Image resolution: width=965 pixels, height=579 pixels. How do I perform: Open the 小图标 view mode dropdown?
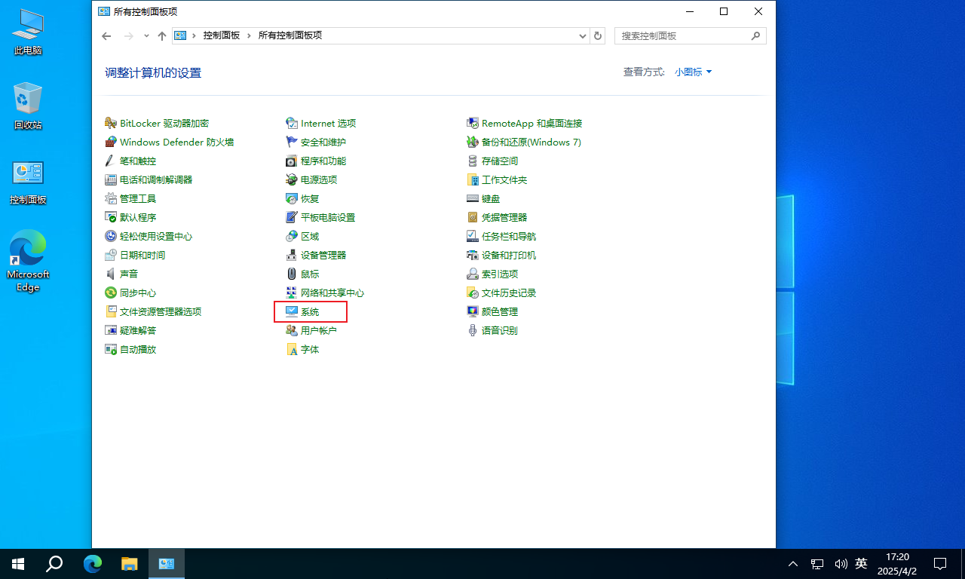click(x=693, y=72)
